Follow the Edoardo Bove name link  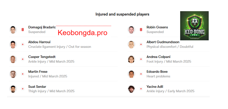[157, 72]
